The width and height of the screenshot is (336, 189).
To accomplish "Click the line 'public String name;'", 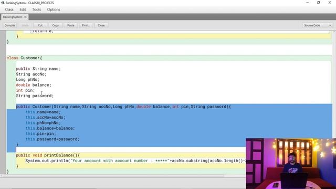I will click(x=38, y=69).
